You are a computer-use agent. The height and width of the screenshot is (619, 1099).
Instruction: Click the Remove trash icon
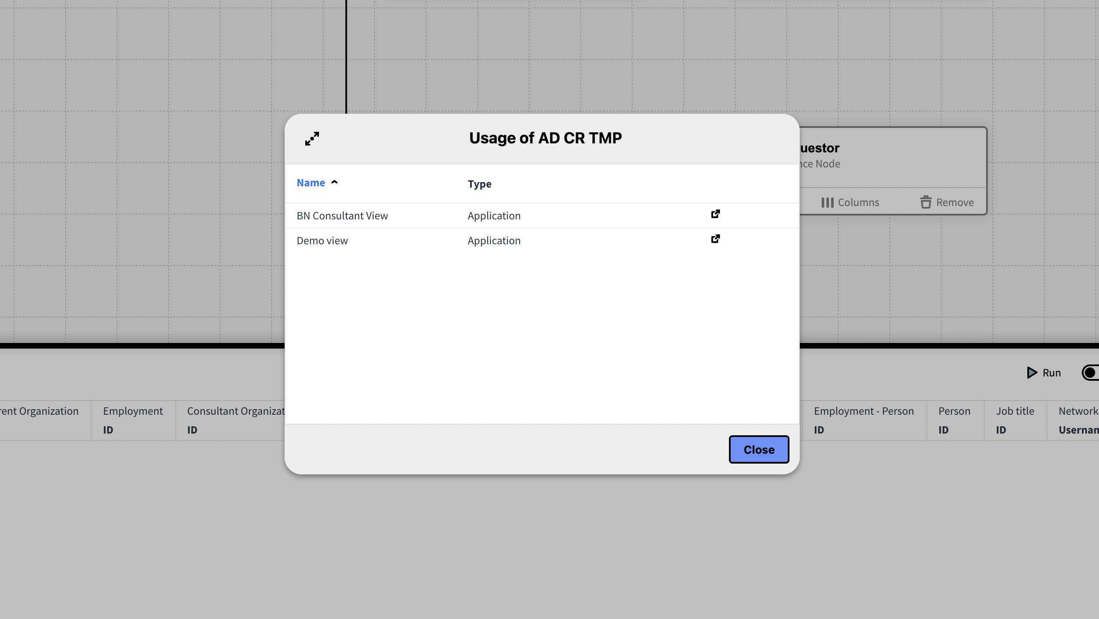[926, 202]
